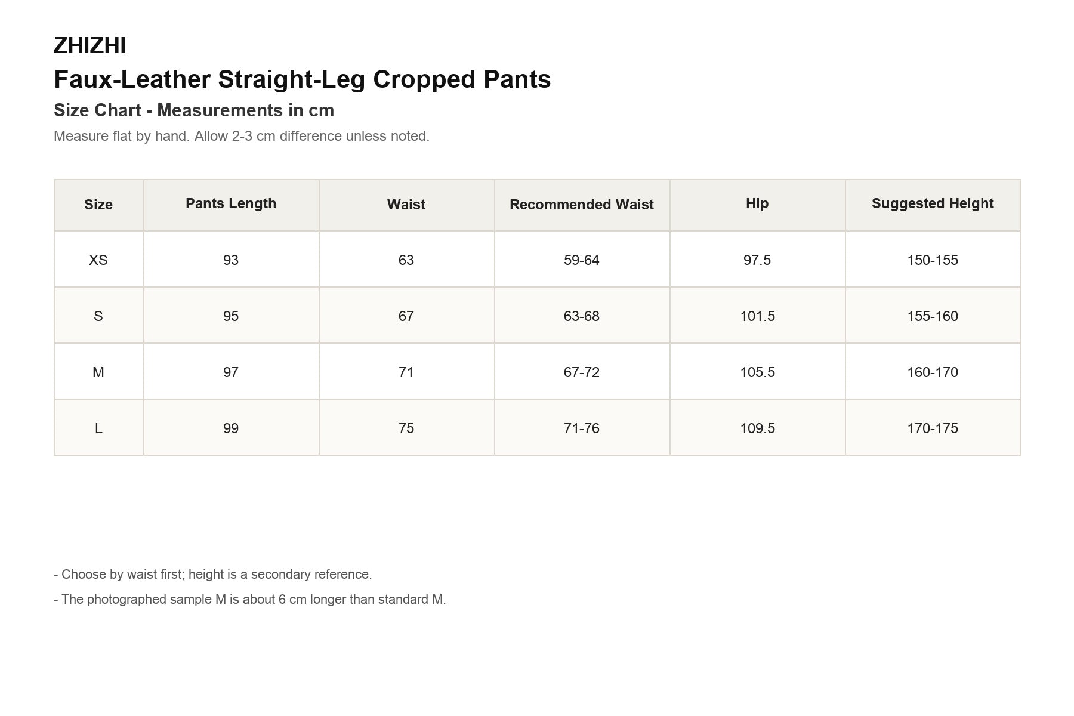Select the Recommended Waist column header

(x=582, y=205)
